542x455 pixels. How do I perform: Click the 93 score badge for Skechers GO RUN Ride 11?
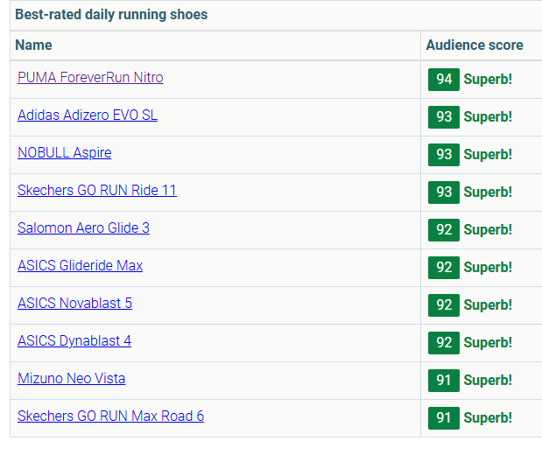[444, 192]
